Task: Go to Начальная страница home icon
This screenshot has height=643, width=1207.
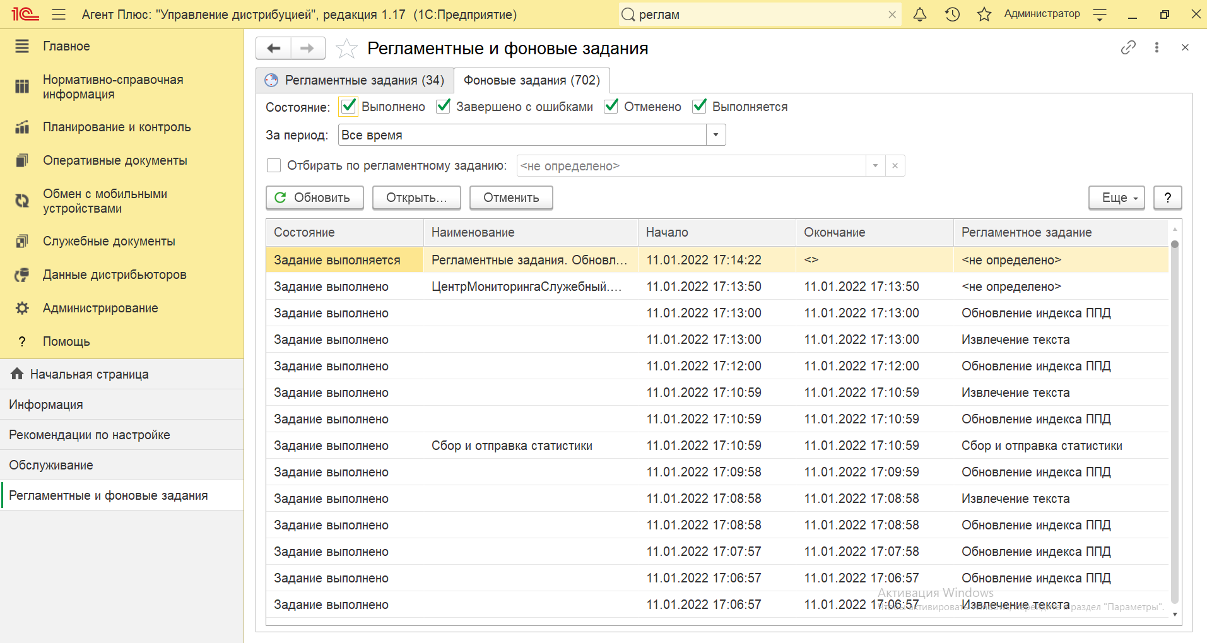Action: 17,374
